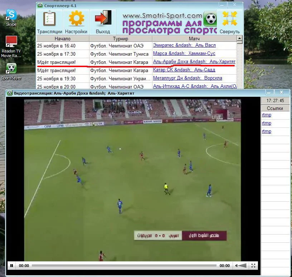
Task: Click the 17:27:45 clock display
Action: pyautogui.click(x=275, y=101)
